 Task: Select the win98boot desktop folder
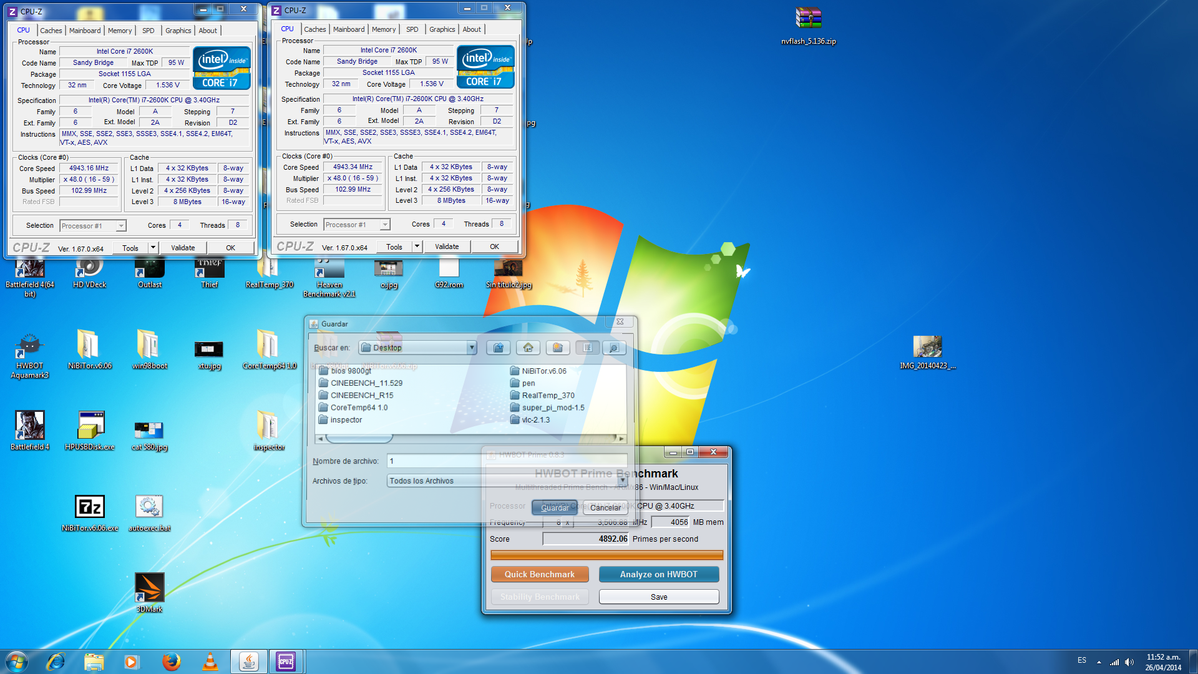pos(149,349)
